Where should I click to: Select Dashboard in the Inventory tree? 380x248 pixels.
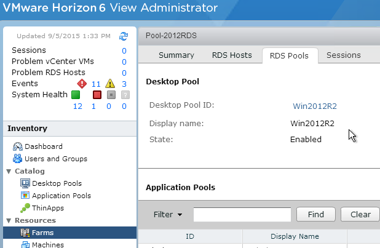(x=44, y=146)
